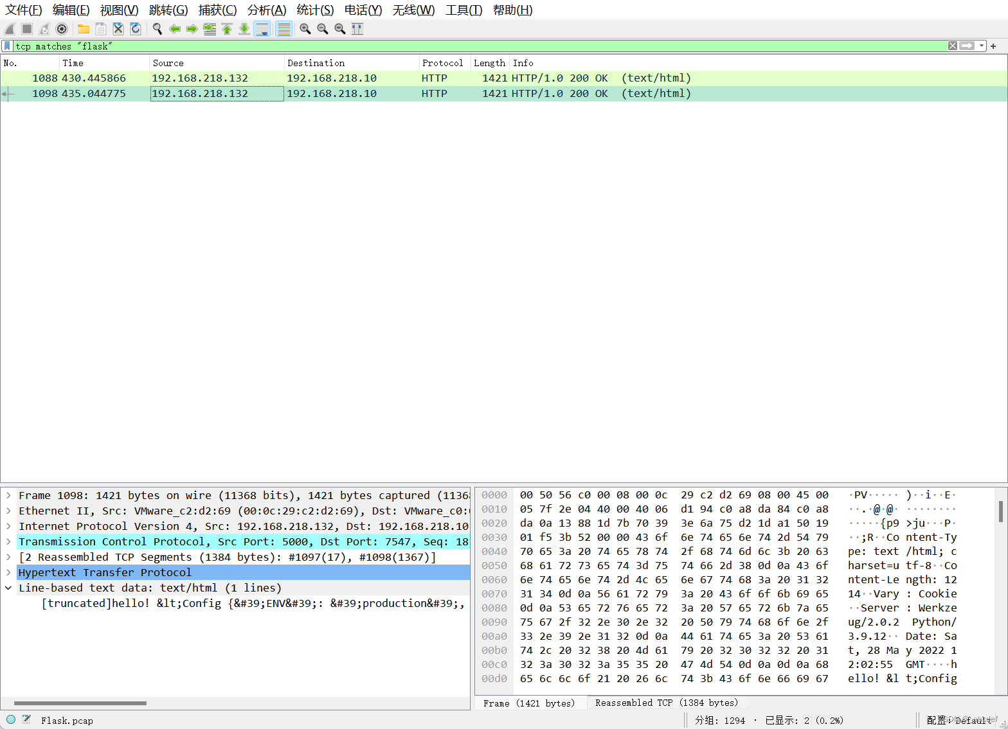This screenshot has height=729, width=1008.
Task: Open the 无线(W) menu
Action: pyautogui.click(x=413, y=10)
